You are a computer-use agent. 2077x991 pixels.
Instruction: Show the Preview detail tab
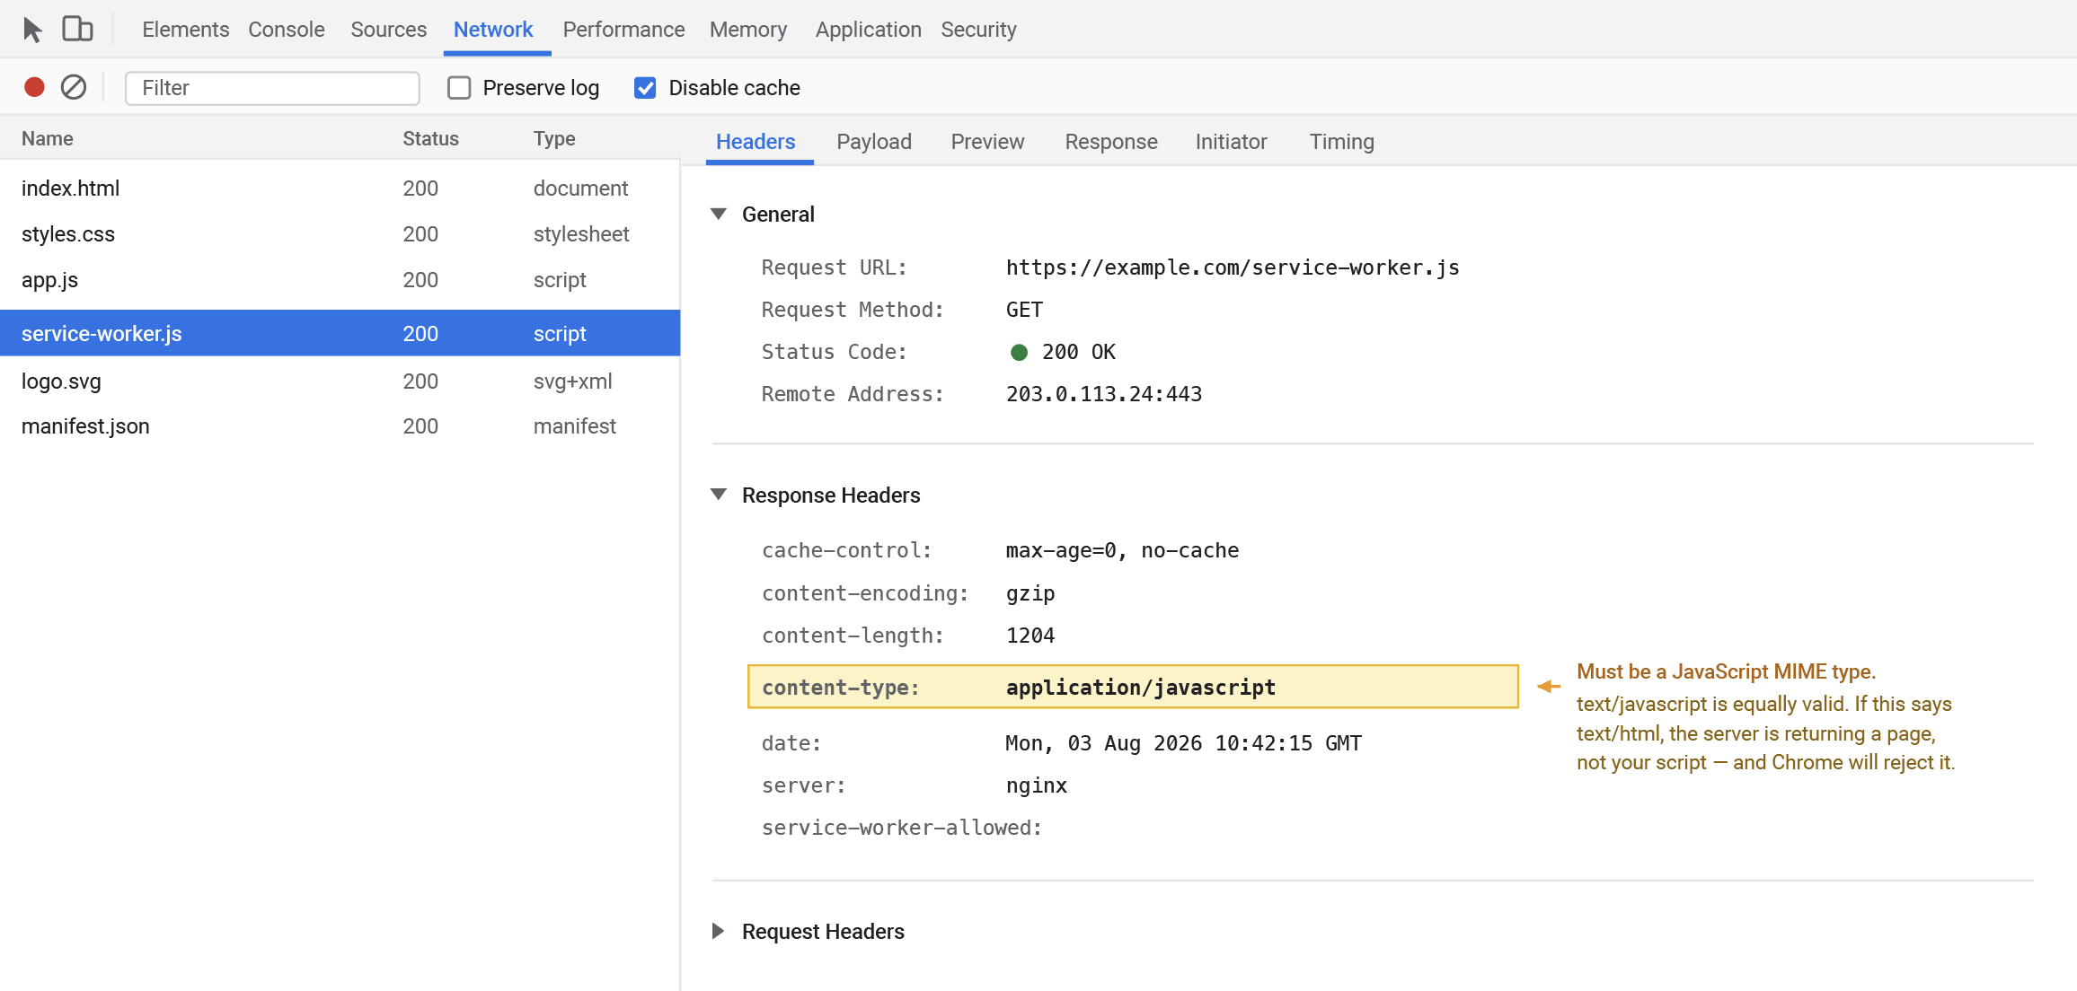point(987,142)
